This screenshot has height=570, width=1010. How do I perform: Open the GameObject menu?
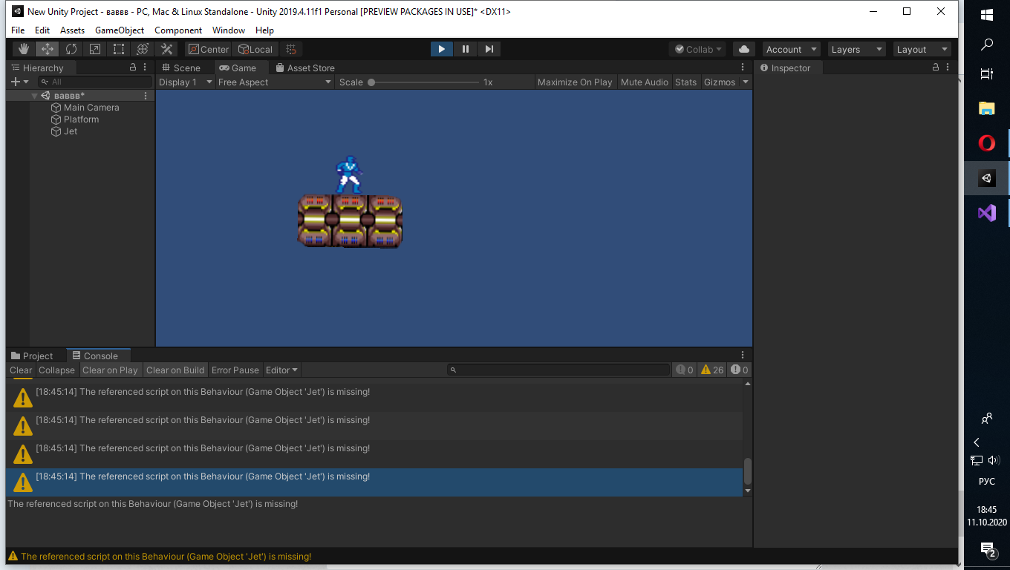point(120,30)
